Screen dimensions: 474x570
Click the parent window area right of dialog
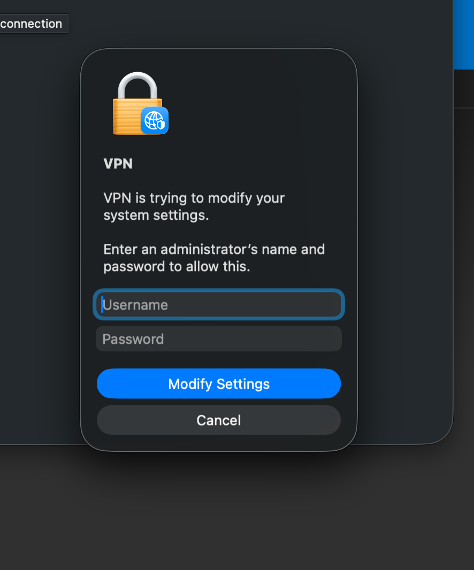pos(404,241)
